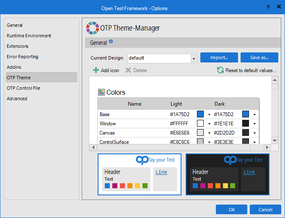This screenshot has width=285, height=218.
Task: Open the Canvas light color dropdown arrow
Action: click(209, 133)
